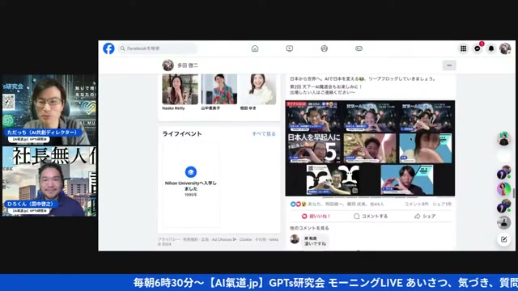This screenshot has height=291, width=518.
Task: Click the commenter avatar beside 凄いですね
Action: [x=295, y=239]
